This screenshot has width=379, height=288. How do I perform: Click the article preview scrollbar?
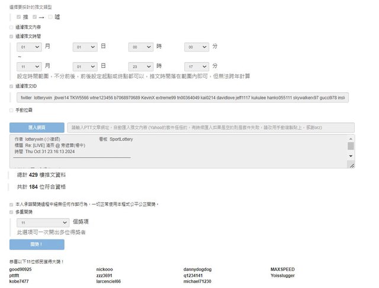(x=351, y=151)
